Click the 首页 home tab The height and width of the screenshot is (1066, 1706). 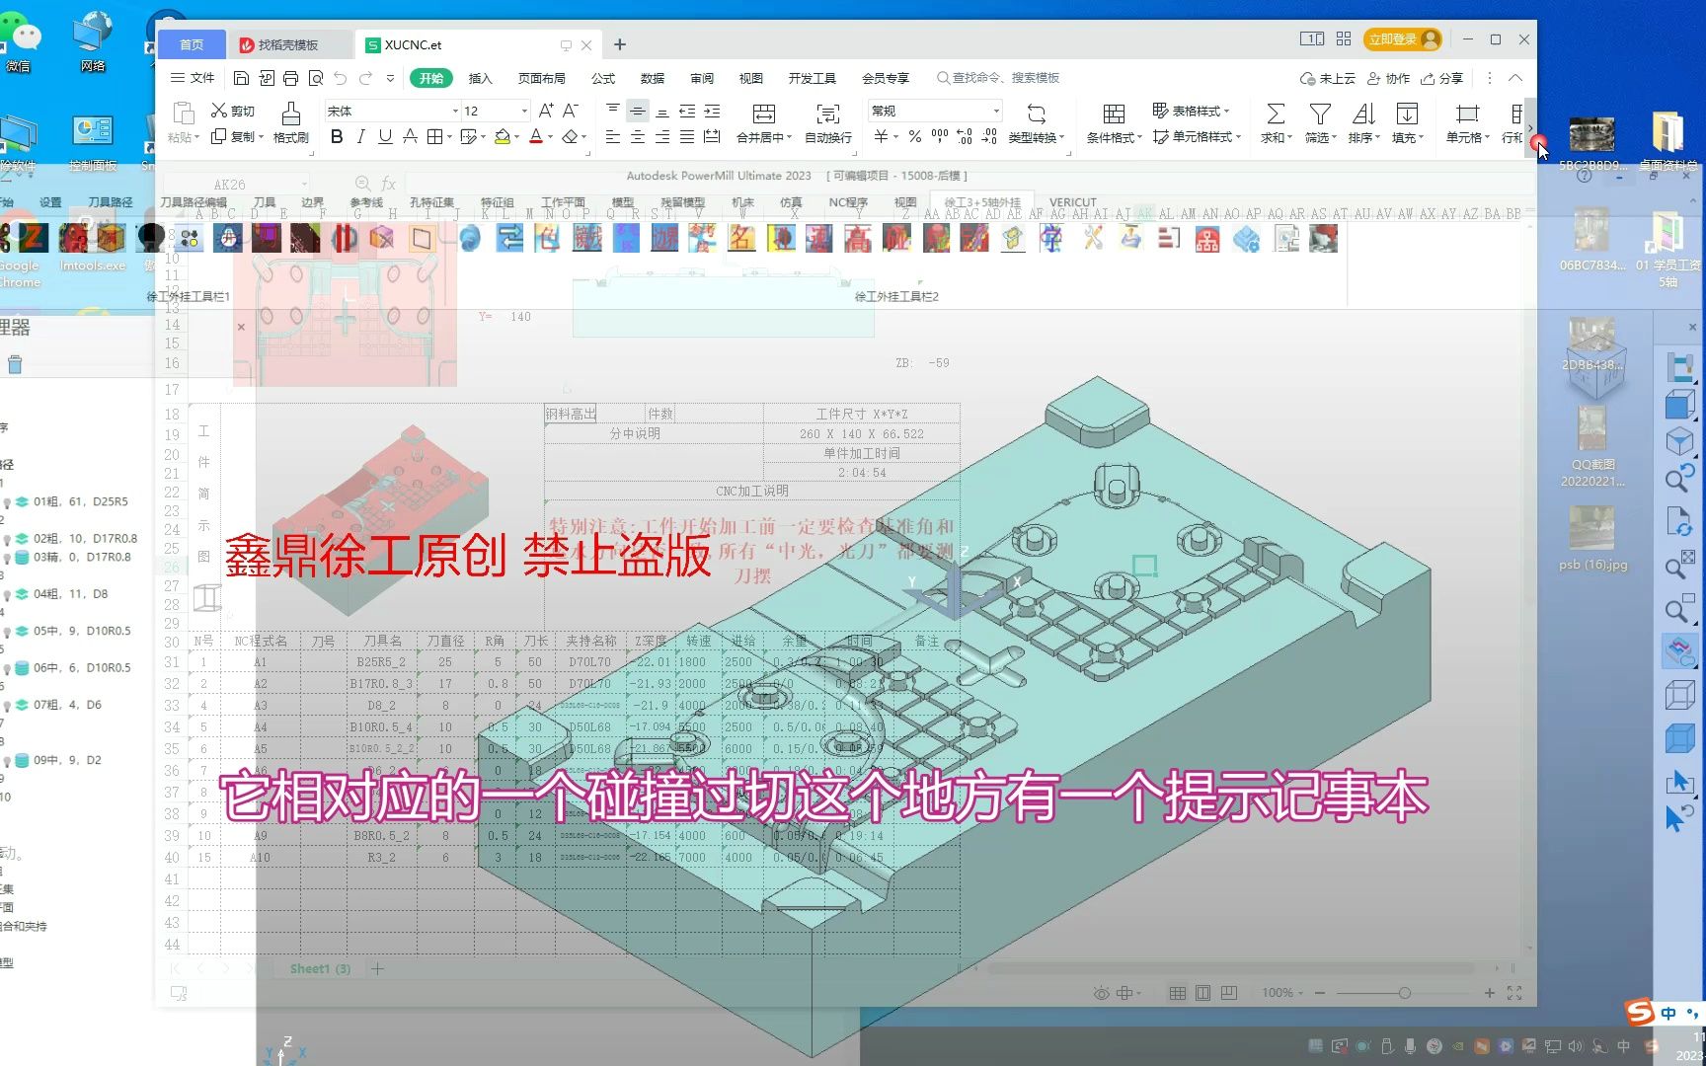(192, 44)
